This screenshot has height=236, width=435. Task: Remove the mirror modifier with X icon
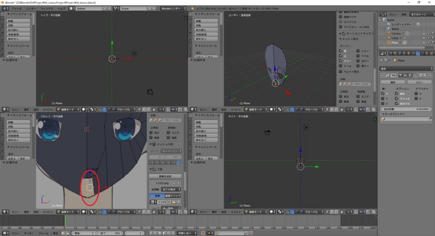click(x=430, y=75)
